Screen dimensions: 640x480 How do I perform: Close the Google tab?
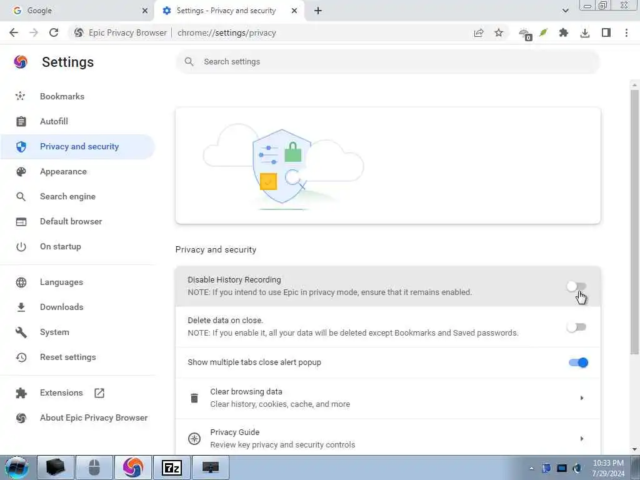[145, 11]
